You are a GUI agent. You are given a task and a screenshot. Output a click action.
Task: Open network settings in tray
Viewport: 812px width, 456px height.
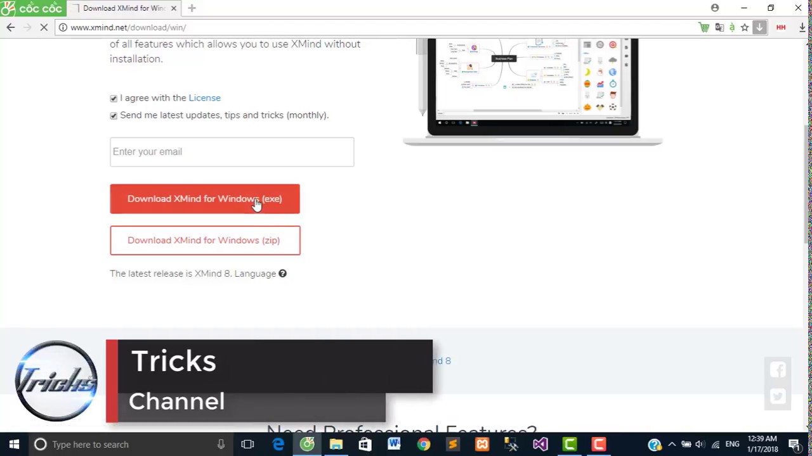point(716,445)
